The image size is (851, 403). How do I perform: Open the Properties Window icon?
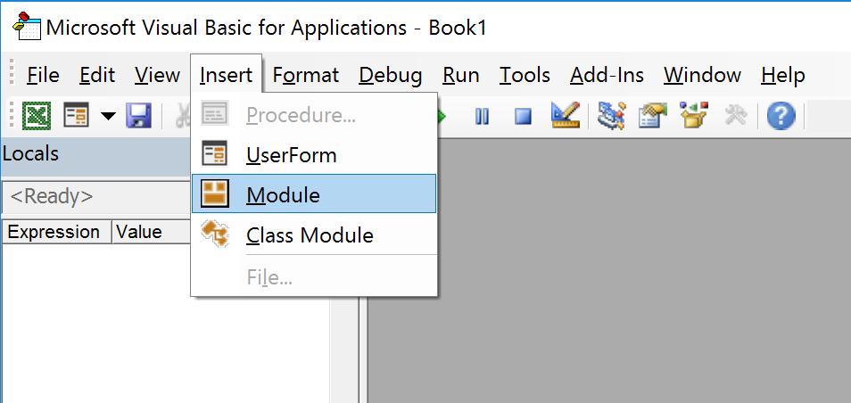click(653, 116)
